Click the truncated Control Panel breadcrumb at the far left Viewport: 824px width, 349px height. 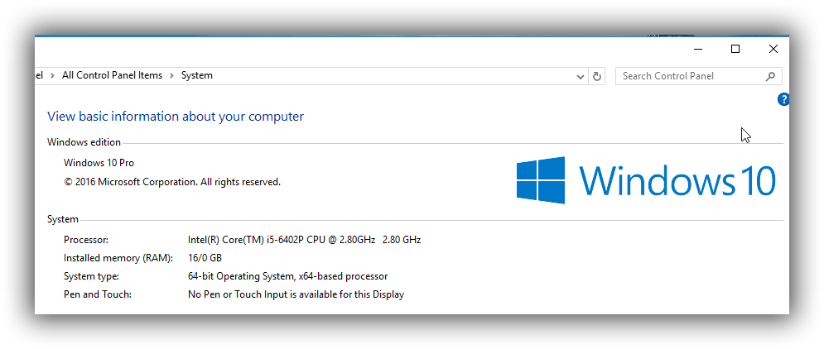(x=39, y=75)
